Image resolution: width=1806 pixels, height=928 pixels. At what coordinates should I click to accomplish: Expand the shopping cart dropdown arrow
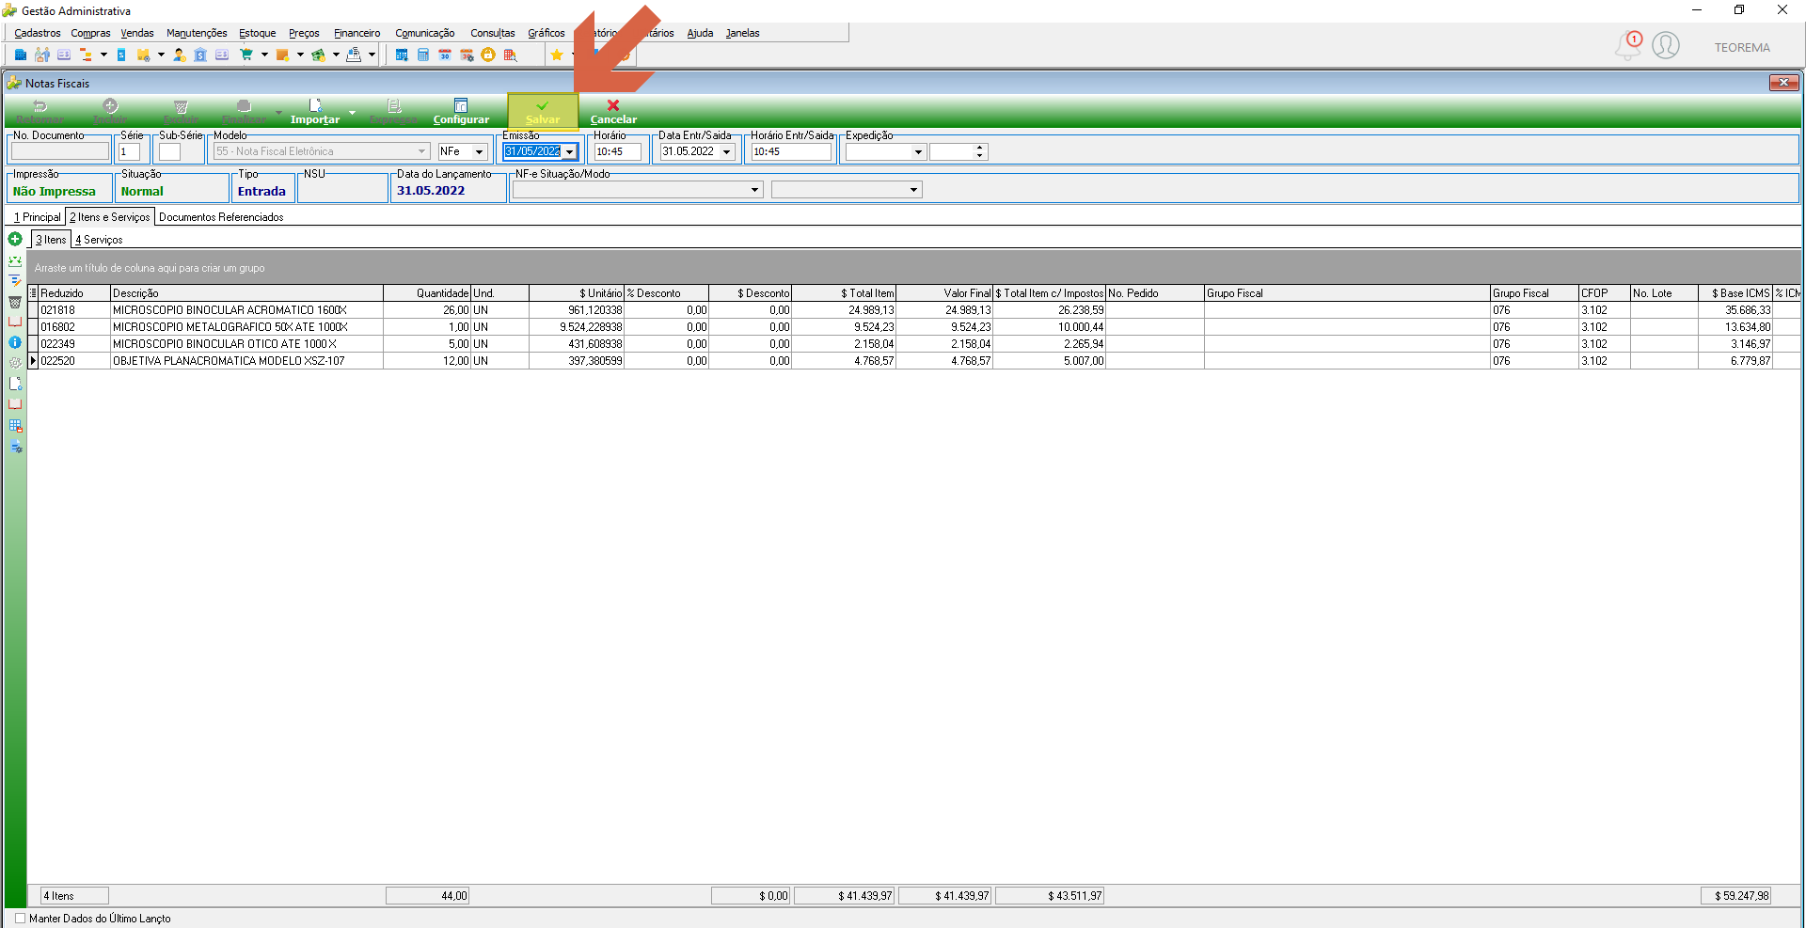(264, 55)
